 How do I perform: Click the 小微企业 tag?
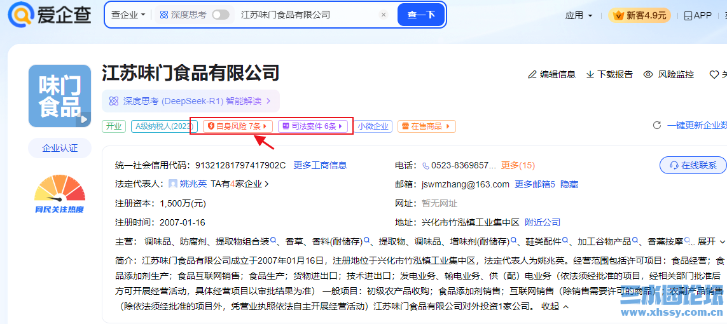pyautogui.click(x=373, y=126)
